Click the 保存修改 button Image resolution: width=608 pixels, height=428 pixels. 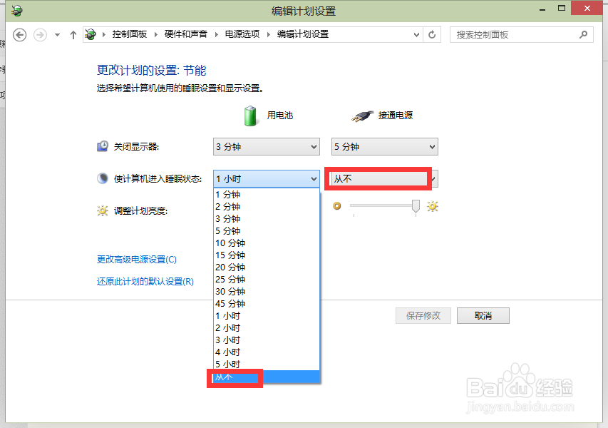[423, 315]
